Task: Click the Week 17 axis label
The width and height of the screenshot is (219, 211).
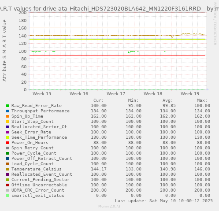Action: (116, 94)
